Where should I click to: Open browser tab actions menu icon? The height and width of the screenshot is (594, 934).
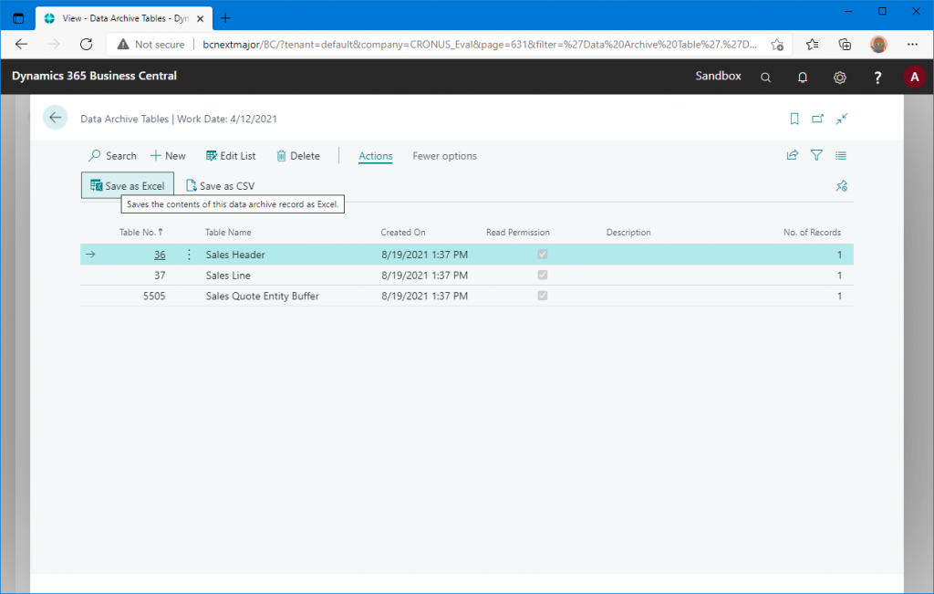[x=18, y=18]
